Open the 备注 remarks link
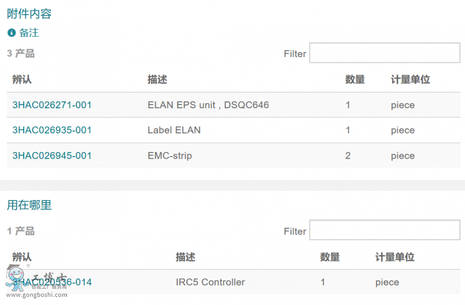The width and height of the screenshot is (465, 305). [x=28, y=33]
